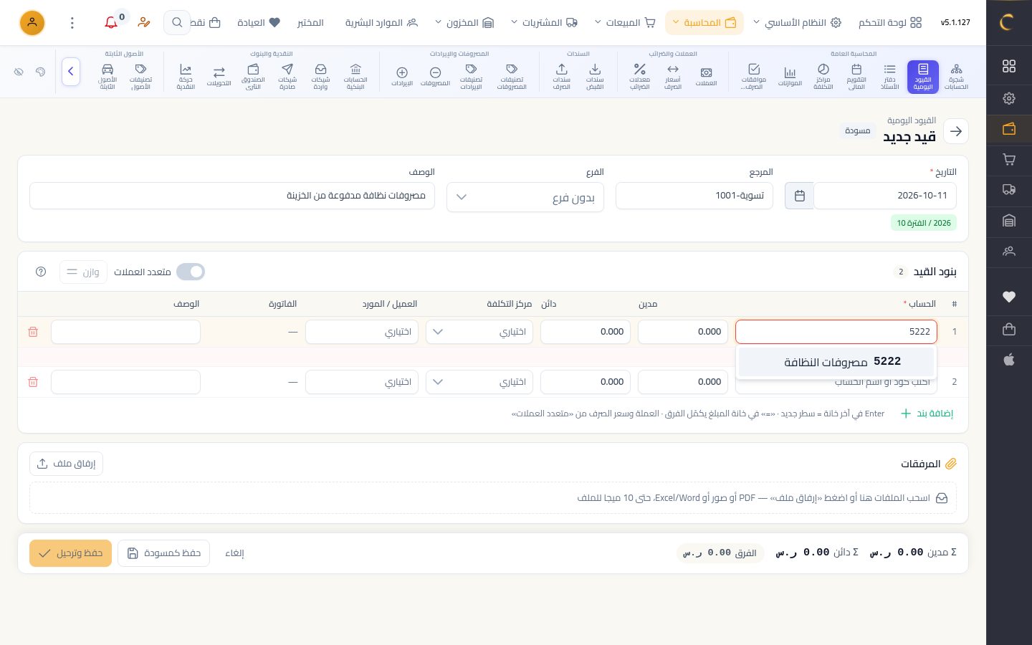Open the الفرع (branch) dropdown
Screen dimensions: 1032x645
pyautogui.click(x=525, y=197)
